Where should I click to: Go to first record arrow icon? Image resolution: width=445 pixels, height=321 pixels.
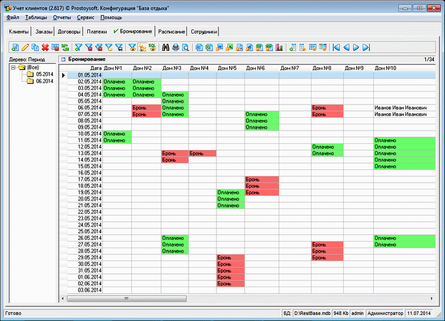(x=336, y=48)
